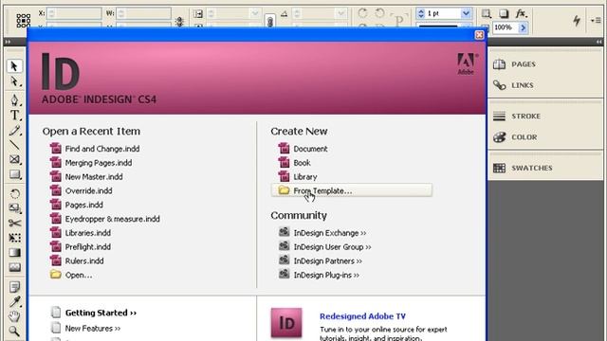
Task: Select the Rectangle tool
Action: (14, 174)
